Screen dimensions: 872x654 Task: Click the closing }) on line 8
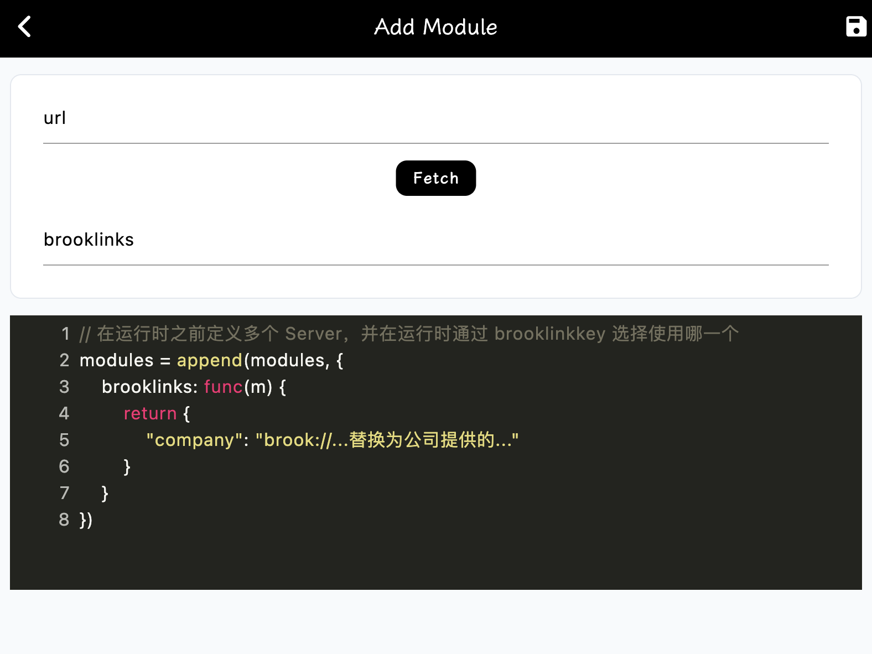coord(86,520)
